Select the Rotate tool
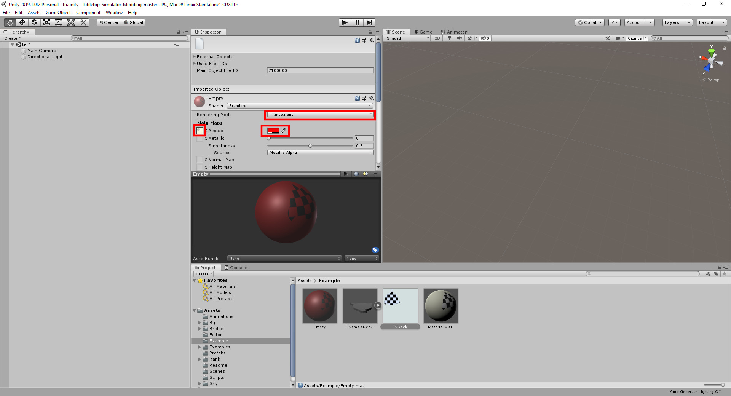 click(x=34, y=22)
